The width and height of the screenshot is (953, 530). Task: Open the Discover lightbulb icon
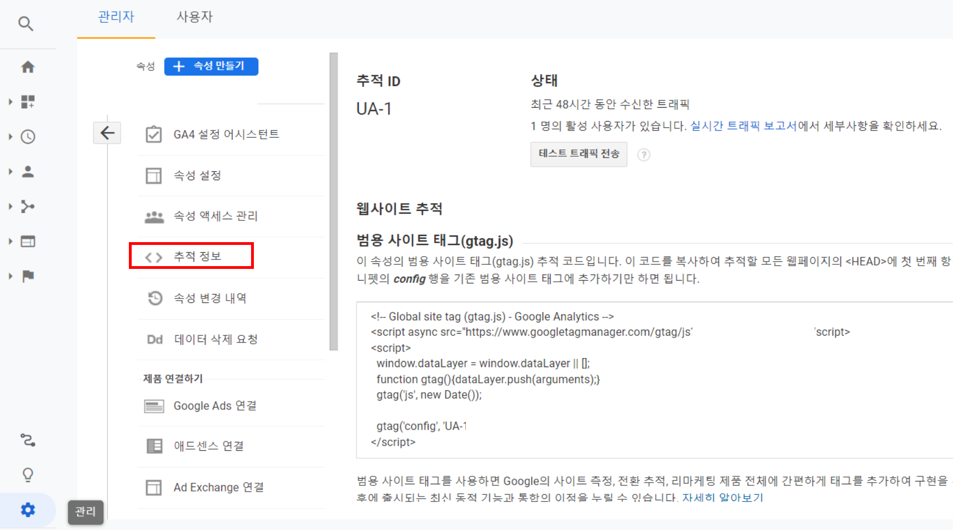pyautogui.click(x=28, y=475)
